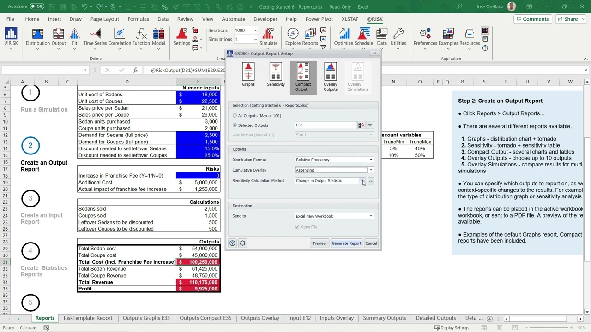Switch to the Formulas ribbon tab
The height and width of the screenshot is (332, 591).
(138, 19)
